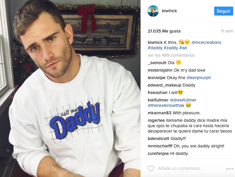Screen dimensions: 235x177
Task: Open the #daddy hashtag
Action: coord(155,48)
